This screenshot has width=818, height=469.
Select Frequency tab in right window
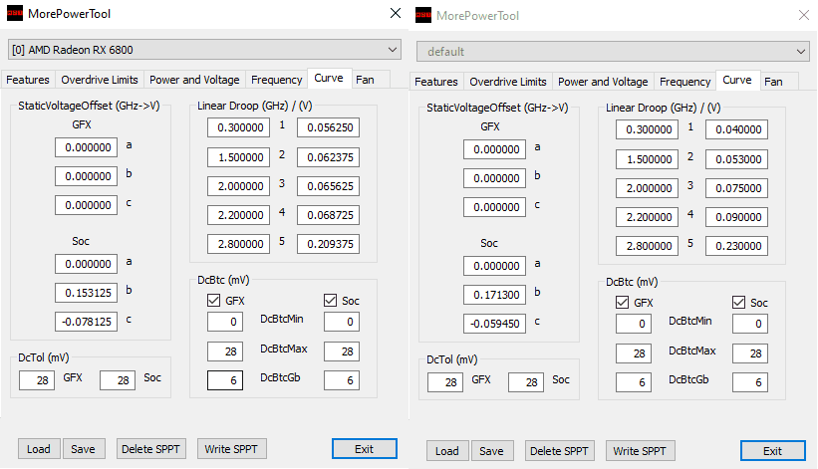tap(684, 82)
